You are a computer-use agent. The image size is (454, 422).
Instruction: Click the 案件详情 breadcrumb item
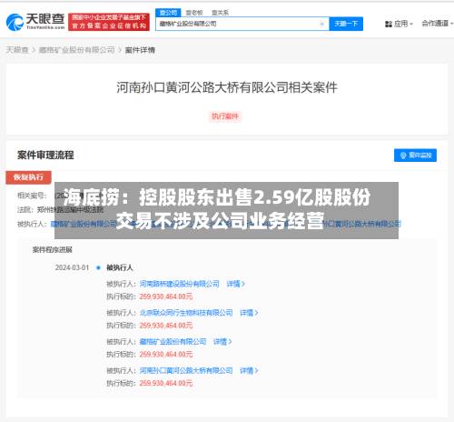tap(140, 50)
